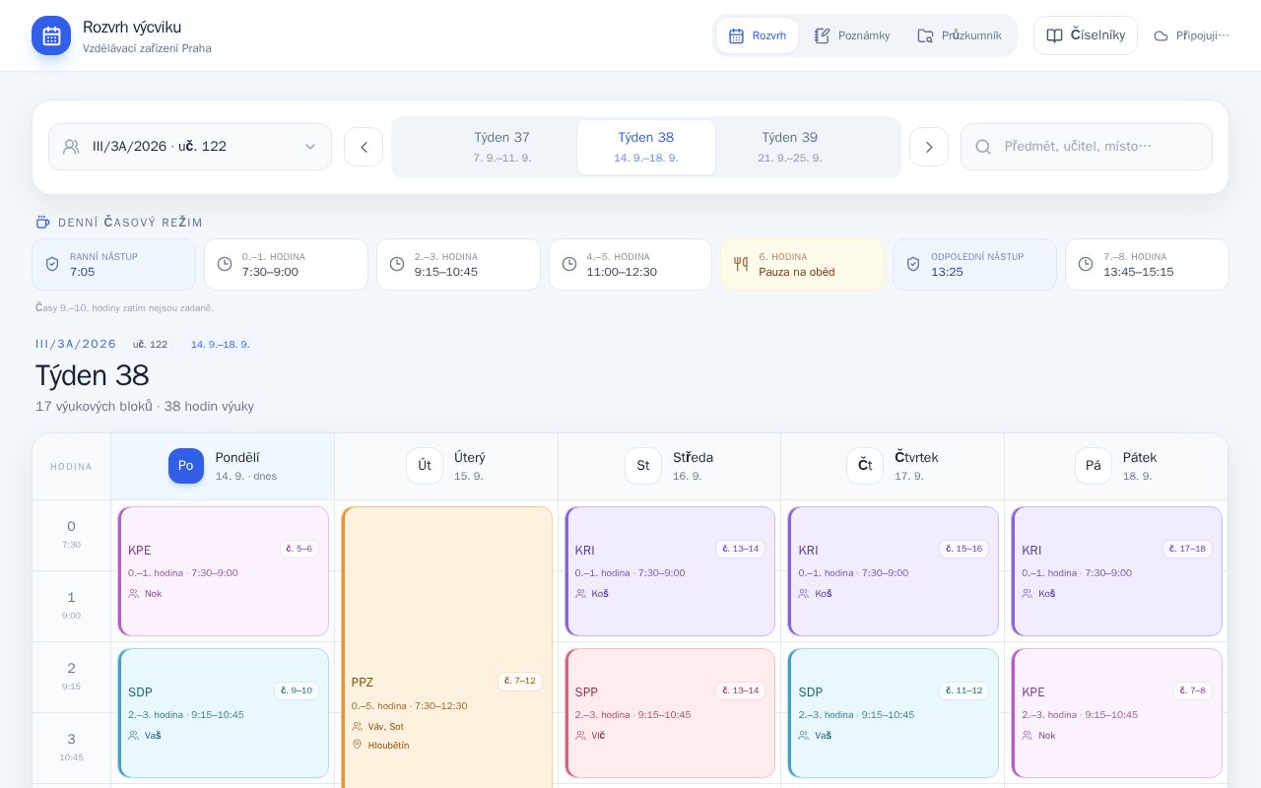Click the teacher icon beside Vaš in Monday SDP
This screenshot has height=788, width=1261.
click(134, 736)
